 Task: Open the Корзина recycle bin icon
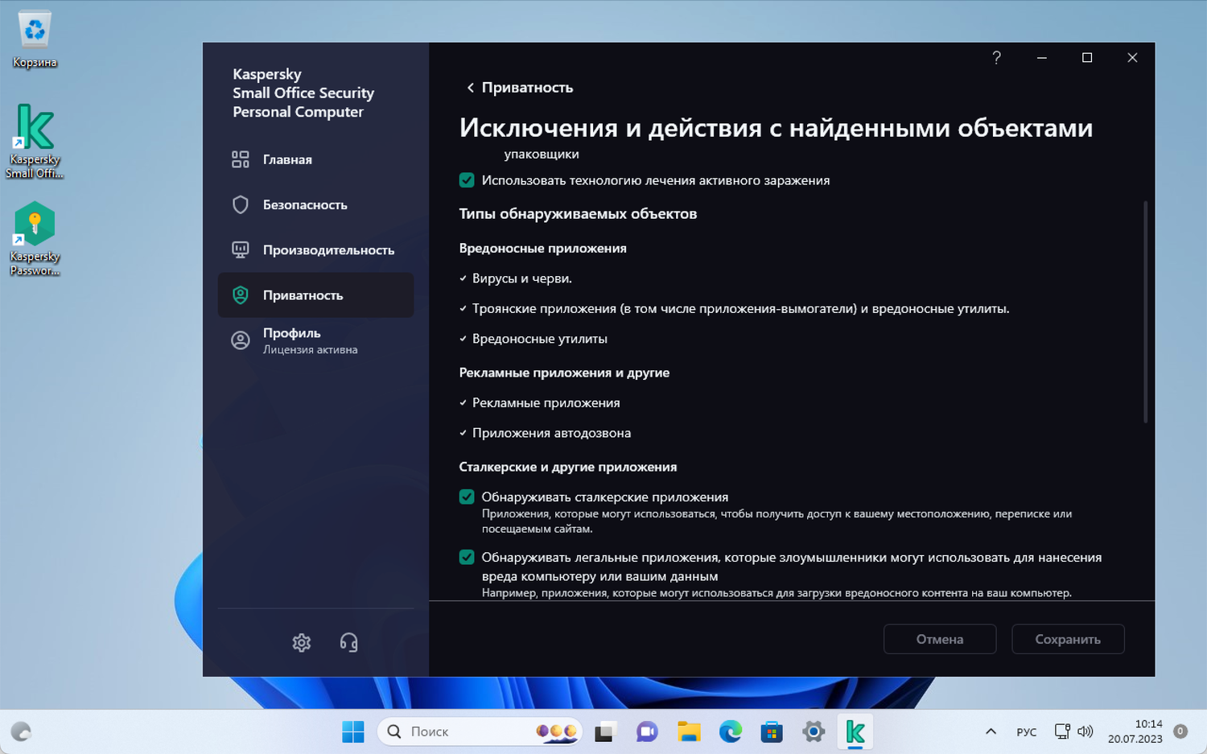click(35, 39)
